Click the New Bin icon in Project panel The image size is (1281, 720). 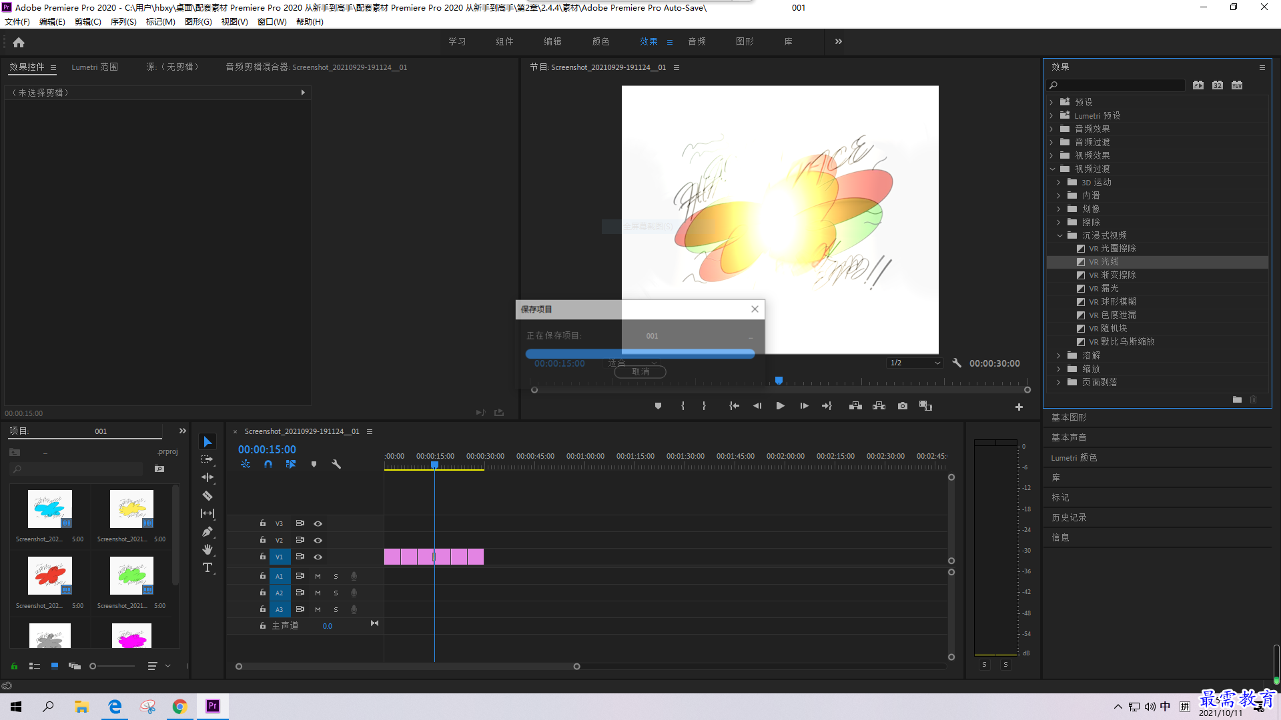pyautogui.click(x=159, y=469)
